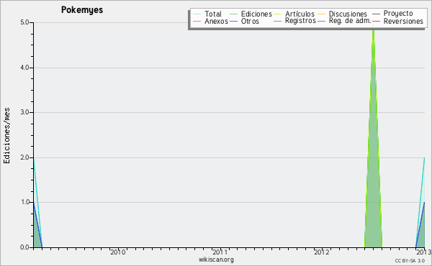Select the Artículos legend label
Screen dimensions: 432x266
point(300,14)
